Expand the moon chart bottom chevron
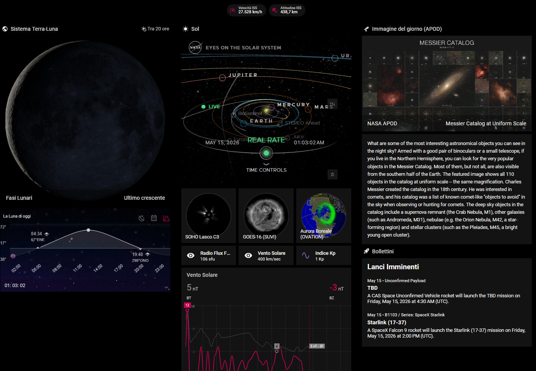536x371 pixels. 167,288
